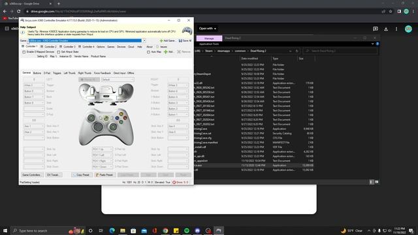Switch to the Force Feedback tab
The image size is (418, 235).
coord(102,73)
